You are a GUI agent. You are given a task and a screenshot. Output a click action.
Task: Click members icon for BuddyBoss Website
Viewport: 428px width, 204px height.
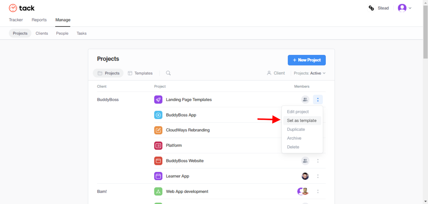pos(305,161)
